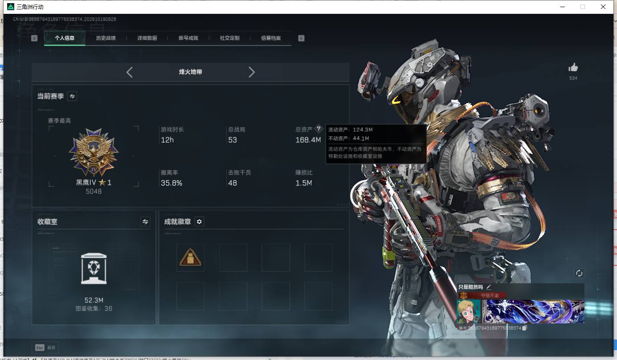Viewport: 617px width, 360px height.
Task: Open the 社交定制 tab
Action: 229,38
